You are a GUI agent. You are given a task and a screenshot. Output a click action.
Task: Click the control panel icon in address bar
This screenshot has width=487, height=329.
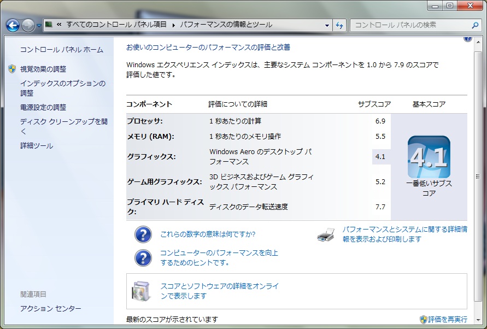point(49,25)
